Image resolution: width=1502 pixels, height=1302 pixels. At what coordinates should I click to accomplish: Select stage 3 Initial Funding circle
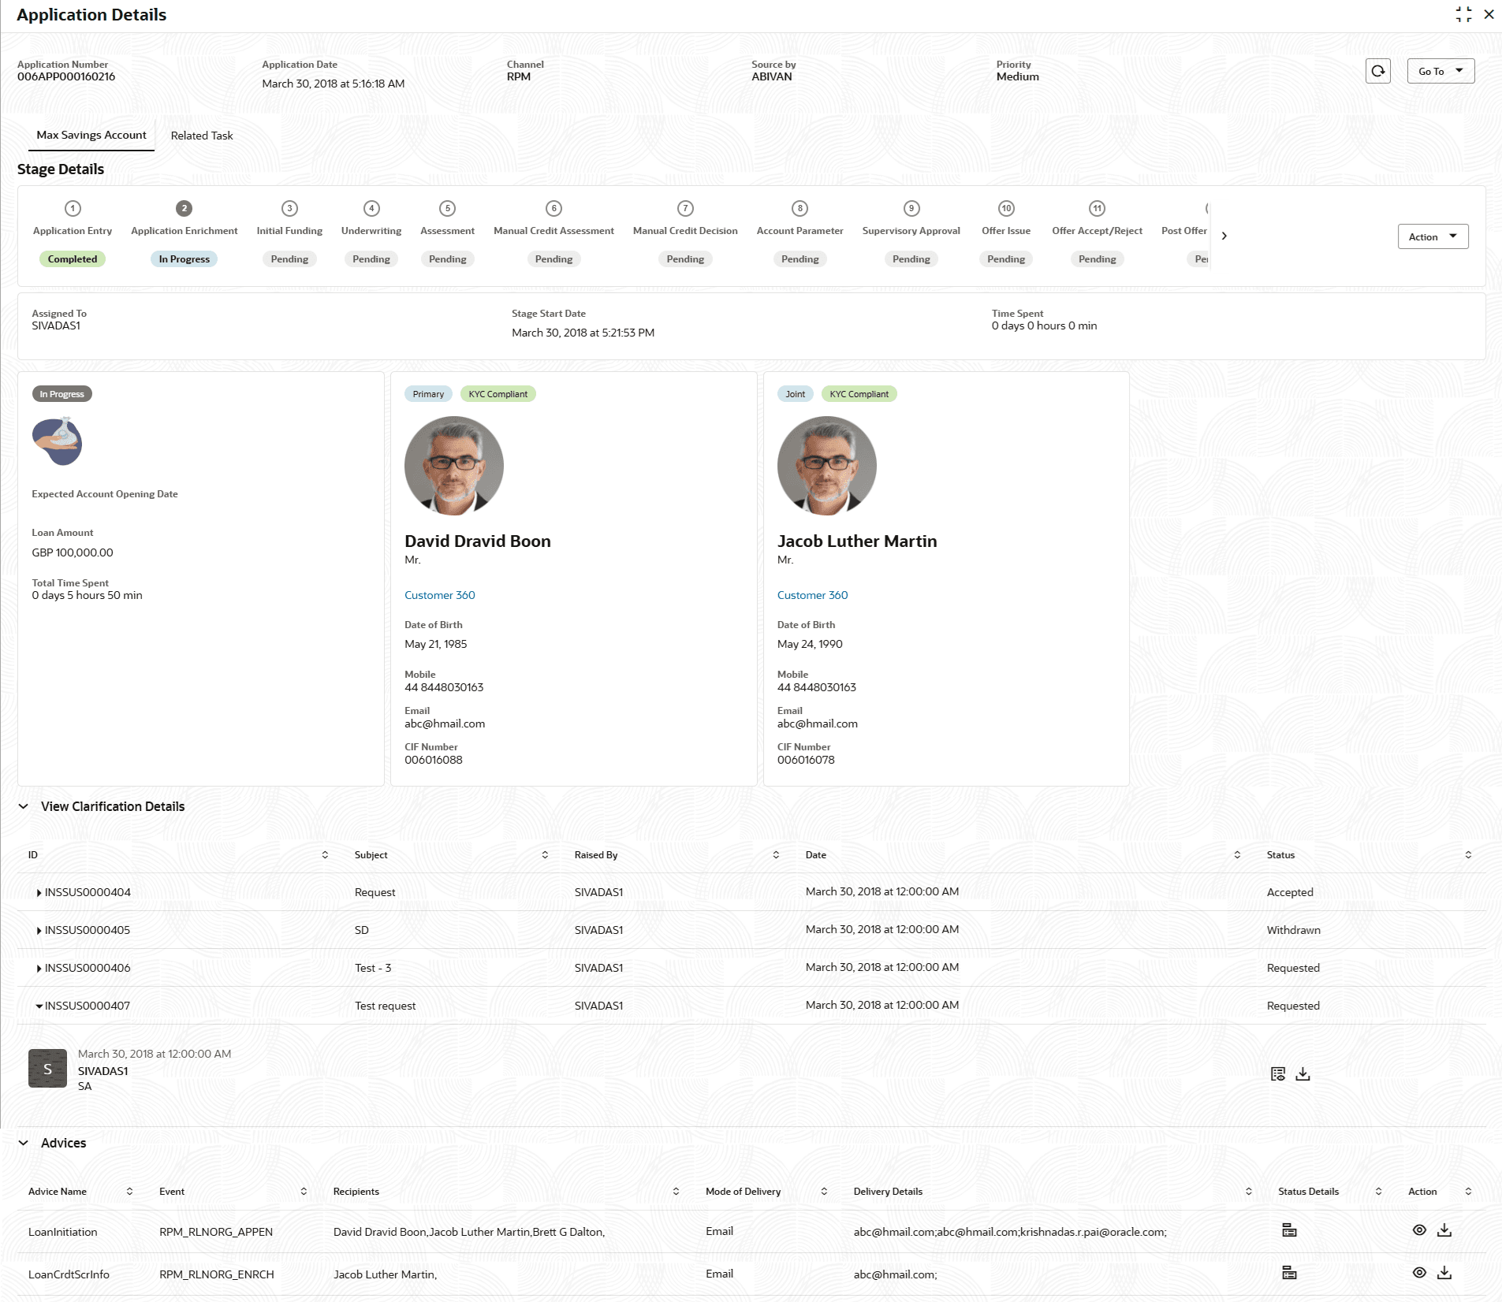pyautogui.click(x=289, y=208)
